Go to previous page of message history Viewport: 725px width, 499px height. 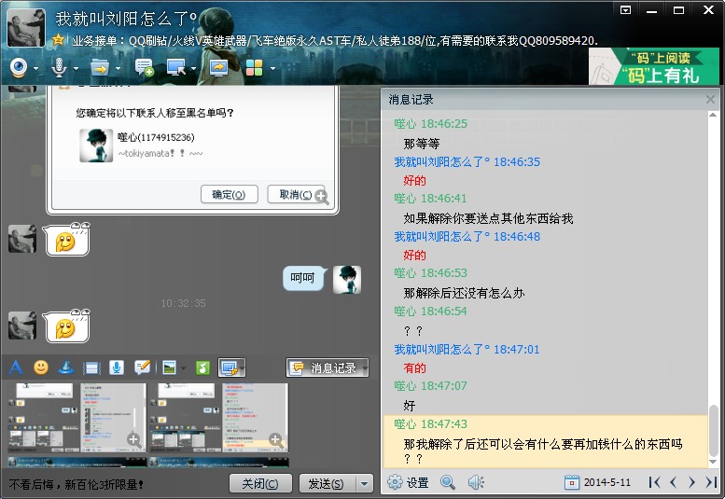(674, 482)
